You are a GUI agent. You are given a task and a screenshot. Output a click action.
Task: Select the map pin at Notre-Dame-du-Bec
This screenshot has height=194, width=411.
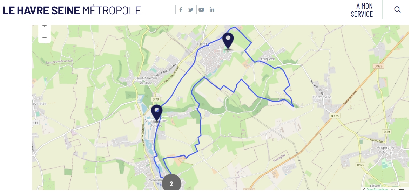[157, 113]
